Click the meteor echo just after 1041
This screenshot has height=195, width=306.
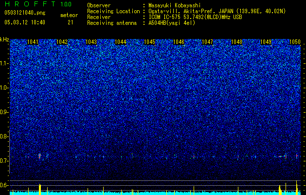pos(39,156)
